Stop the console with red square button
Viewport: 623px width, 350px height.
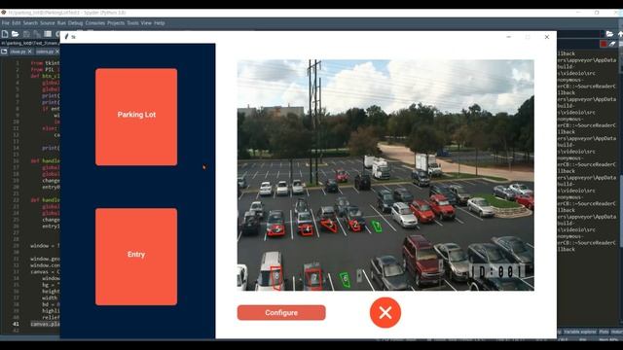[604, 44]
